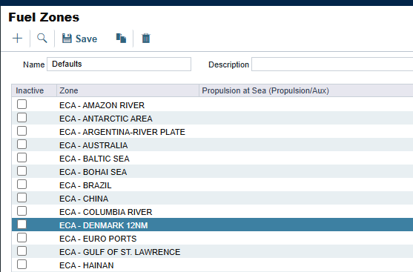Click the copy documents icon
The height and width of the screenshot is (272, 413).
pos(121,39)
